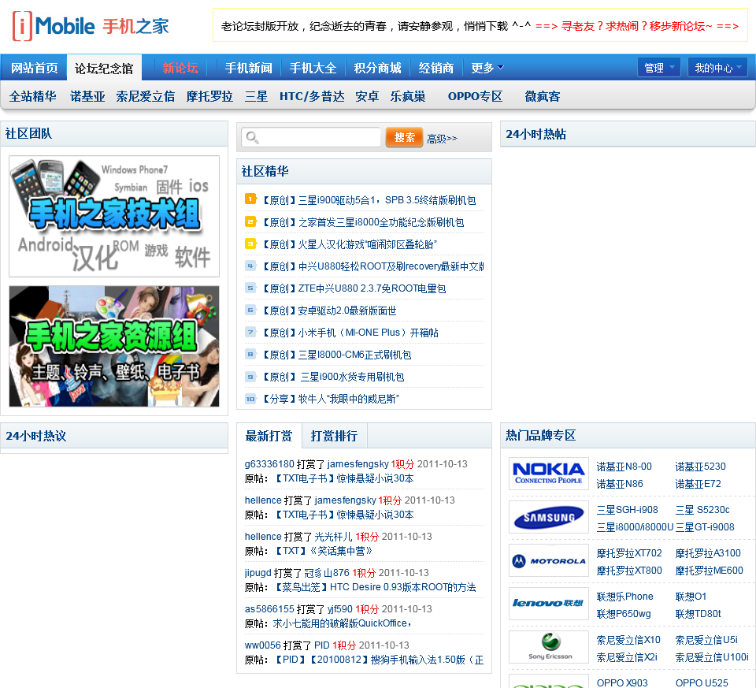
Task: Open the 诺基亚N8-00 model link
Action: 624,467
